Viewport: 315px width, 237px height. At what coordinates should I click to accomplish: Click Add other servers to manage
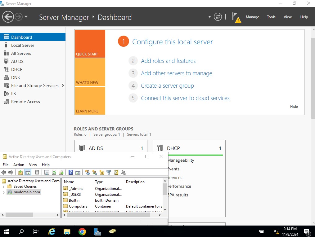click(x=176, y=73)
